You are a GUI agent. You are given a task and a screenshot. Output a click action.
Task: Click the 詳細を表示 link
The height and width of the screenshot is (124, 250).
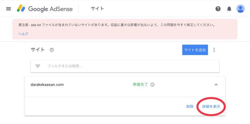point(211,106)
